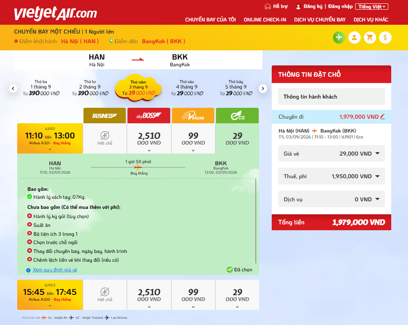Click the VJ901 11:10 flight card
The image size is (408, 325).
[50, 138]
